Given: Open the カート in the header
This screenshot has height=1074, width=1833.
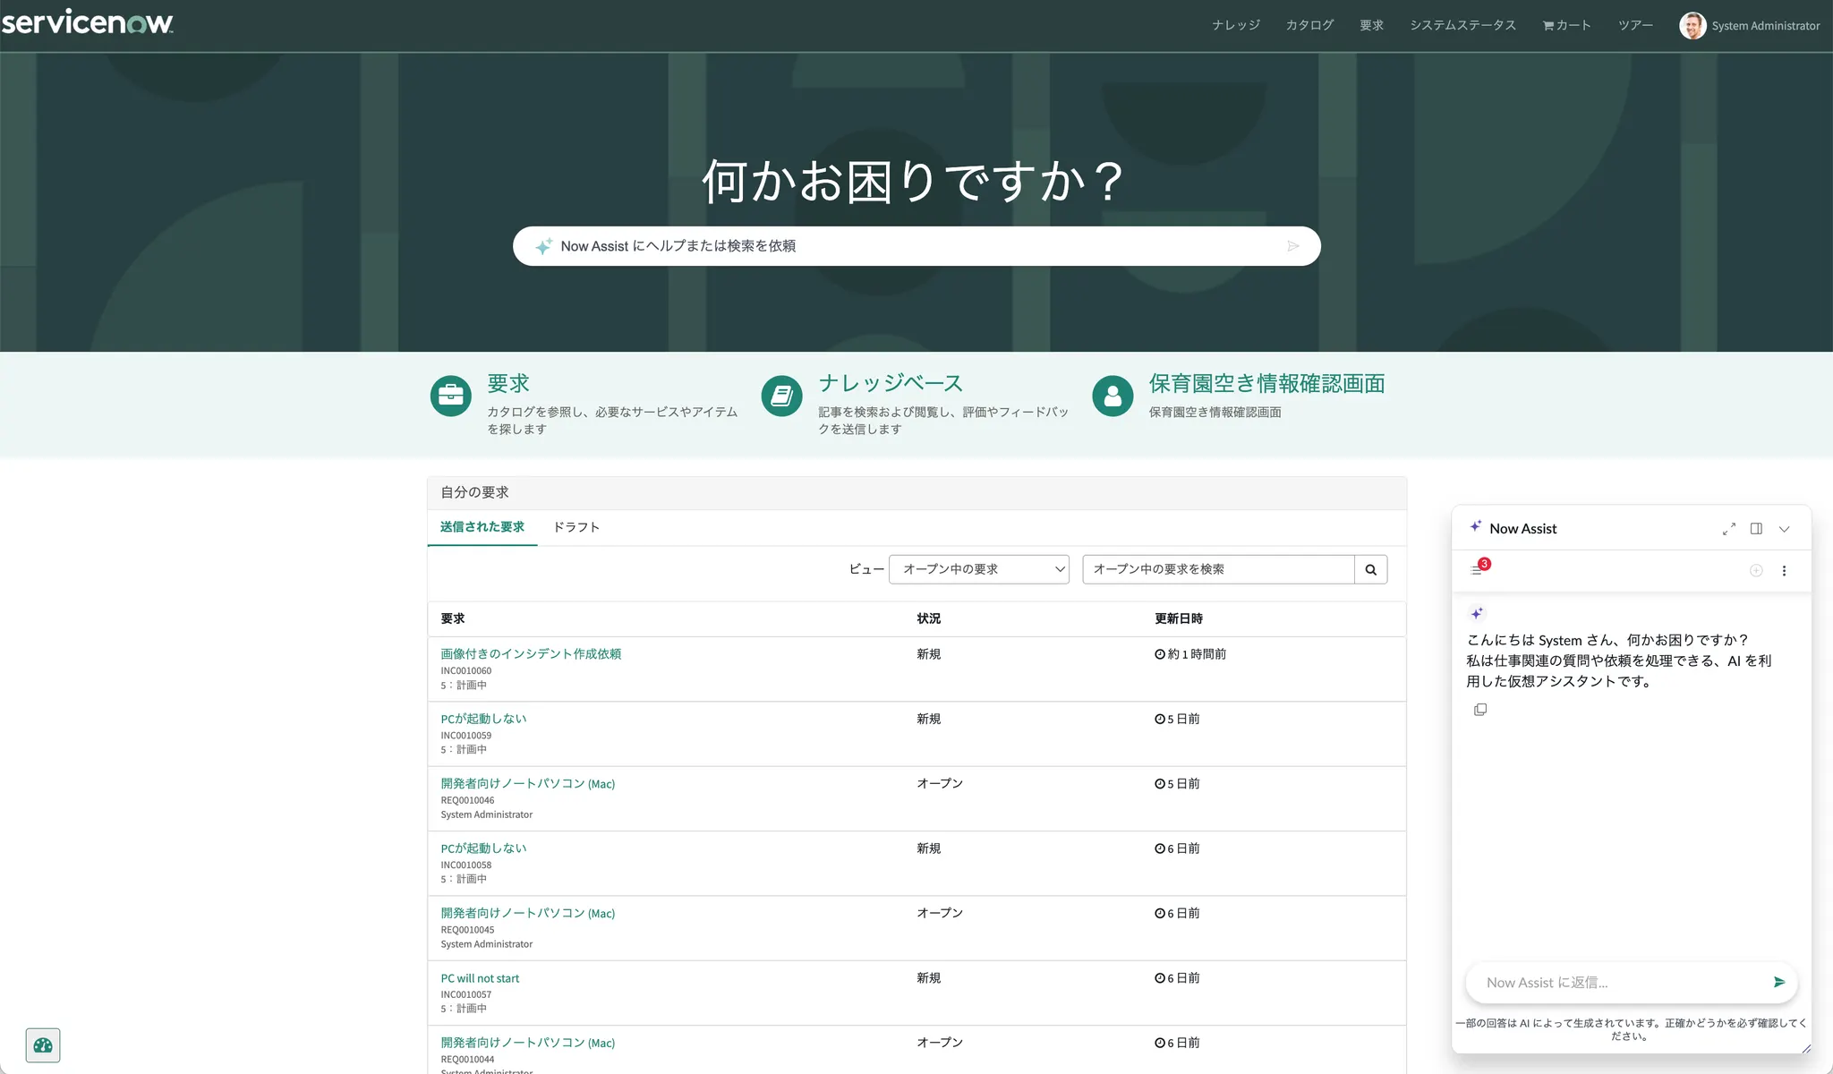Looking at the screenshot, I should (x=1566, y=26).
